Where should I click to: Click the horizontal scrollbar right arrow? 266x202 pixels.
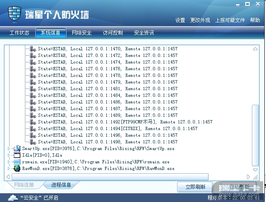coord(248,177)
